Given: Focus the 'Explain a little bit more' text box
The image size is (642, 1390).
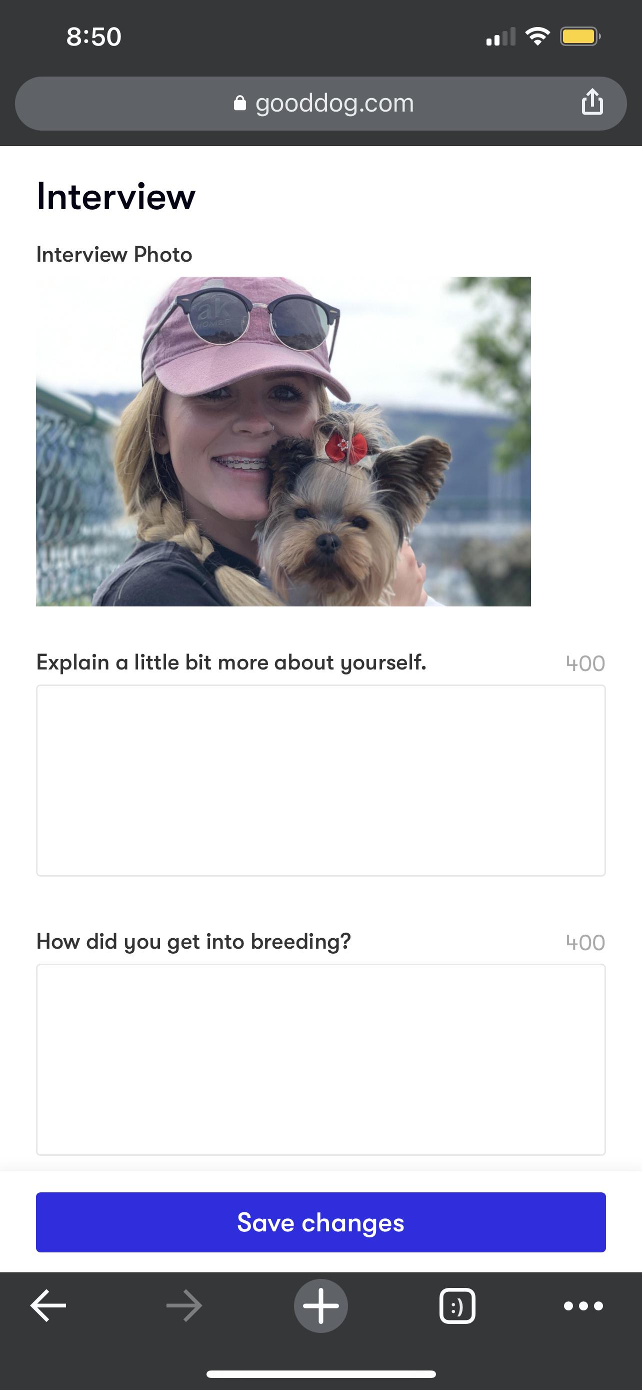Looking at the screenshot, I should (x=320, y=780).
